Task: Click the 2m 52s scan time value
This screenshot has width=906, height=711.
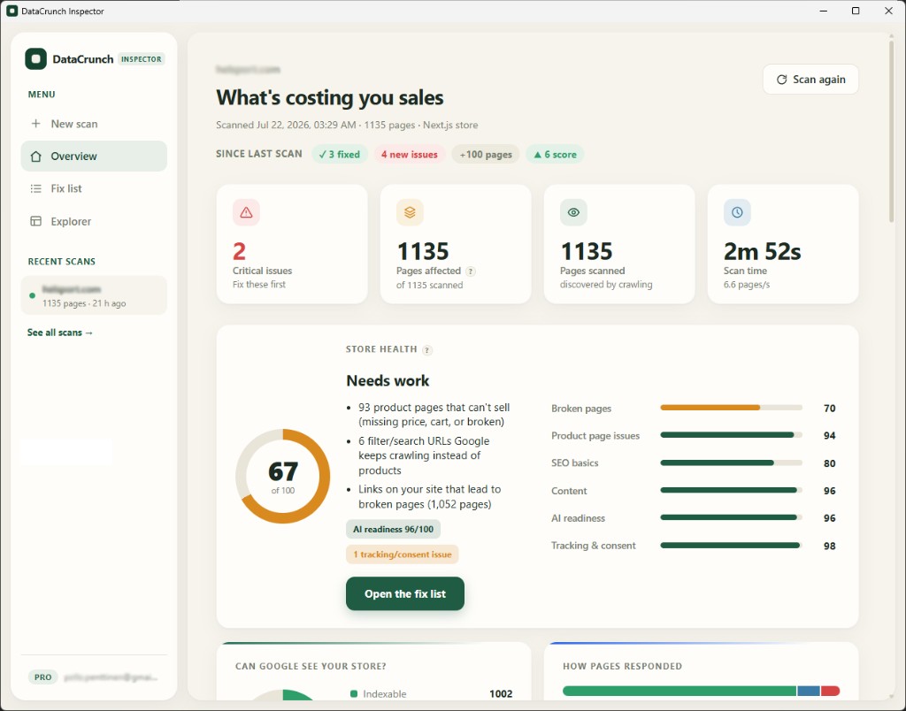Action: coord(762,251)
